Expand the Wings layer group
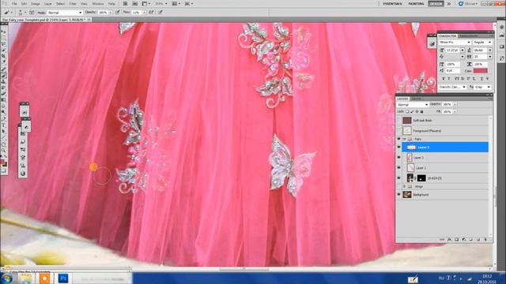Viewport: 506px width, 284px height. click(x=404, y=186)
